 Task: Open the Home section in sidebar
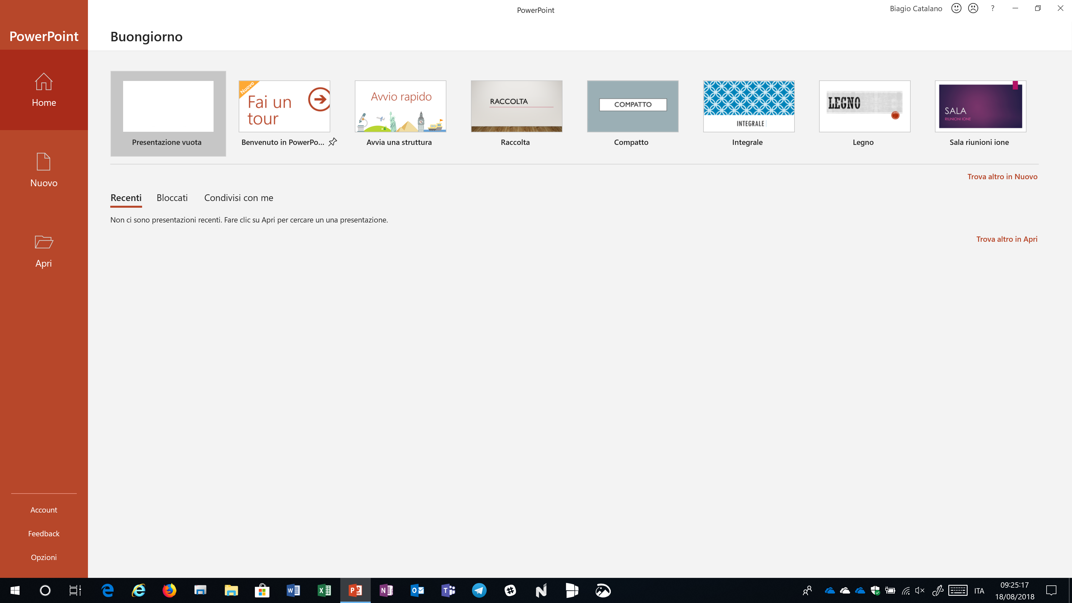[x=44, y=90]
